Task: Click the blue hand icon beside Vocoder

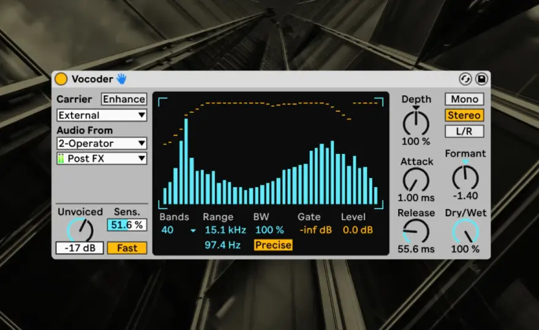Action: [x=121, y=79]
